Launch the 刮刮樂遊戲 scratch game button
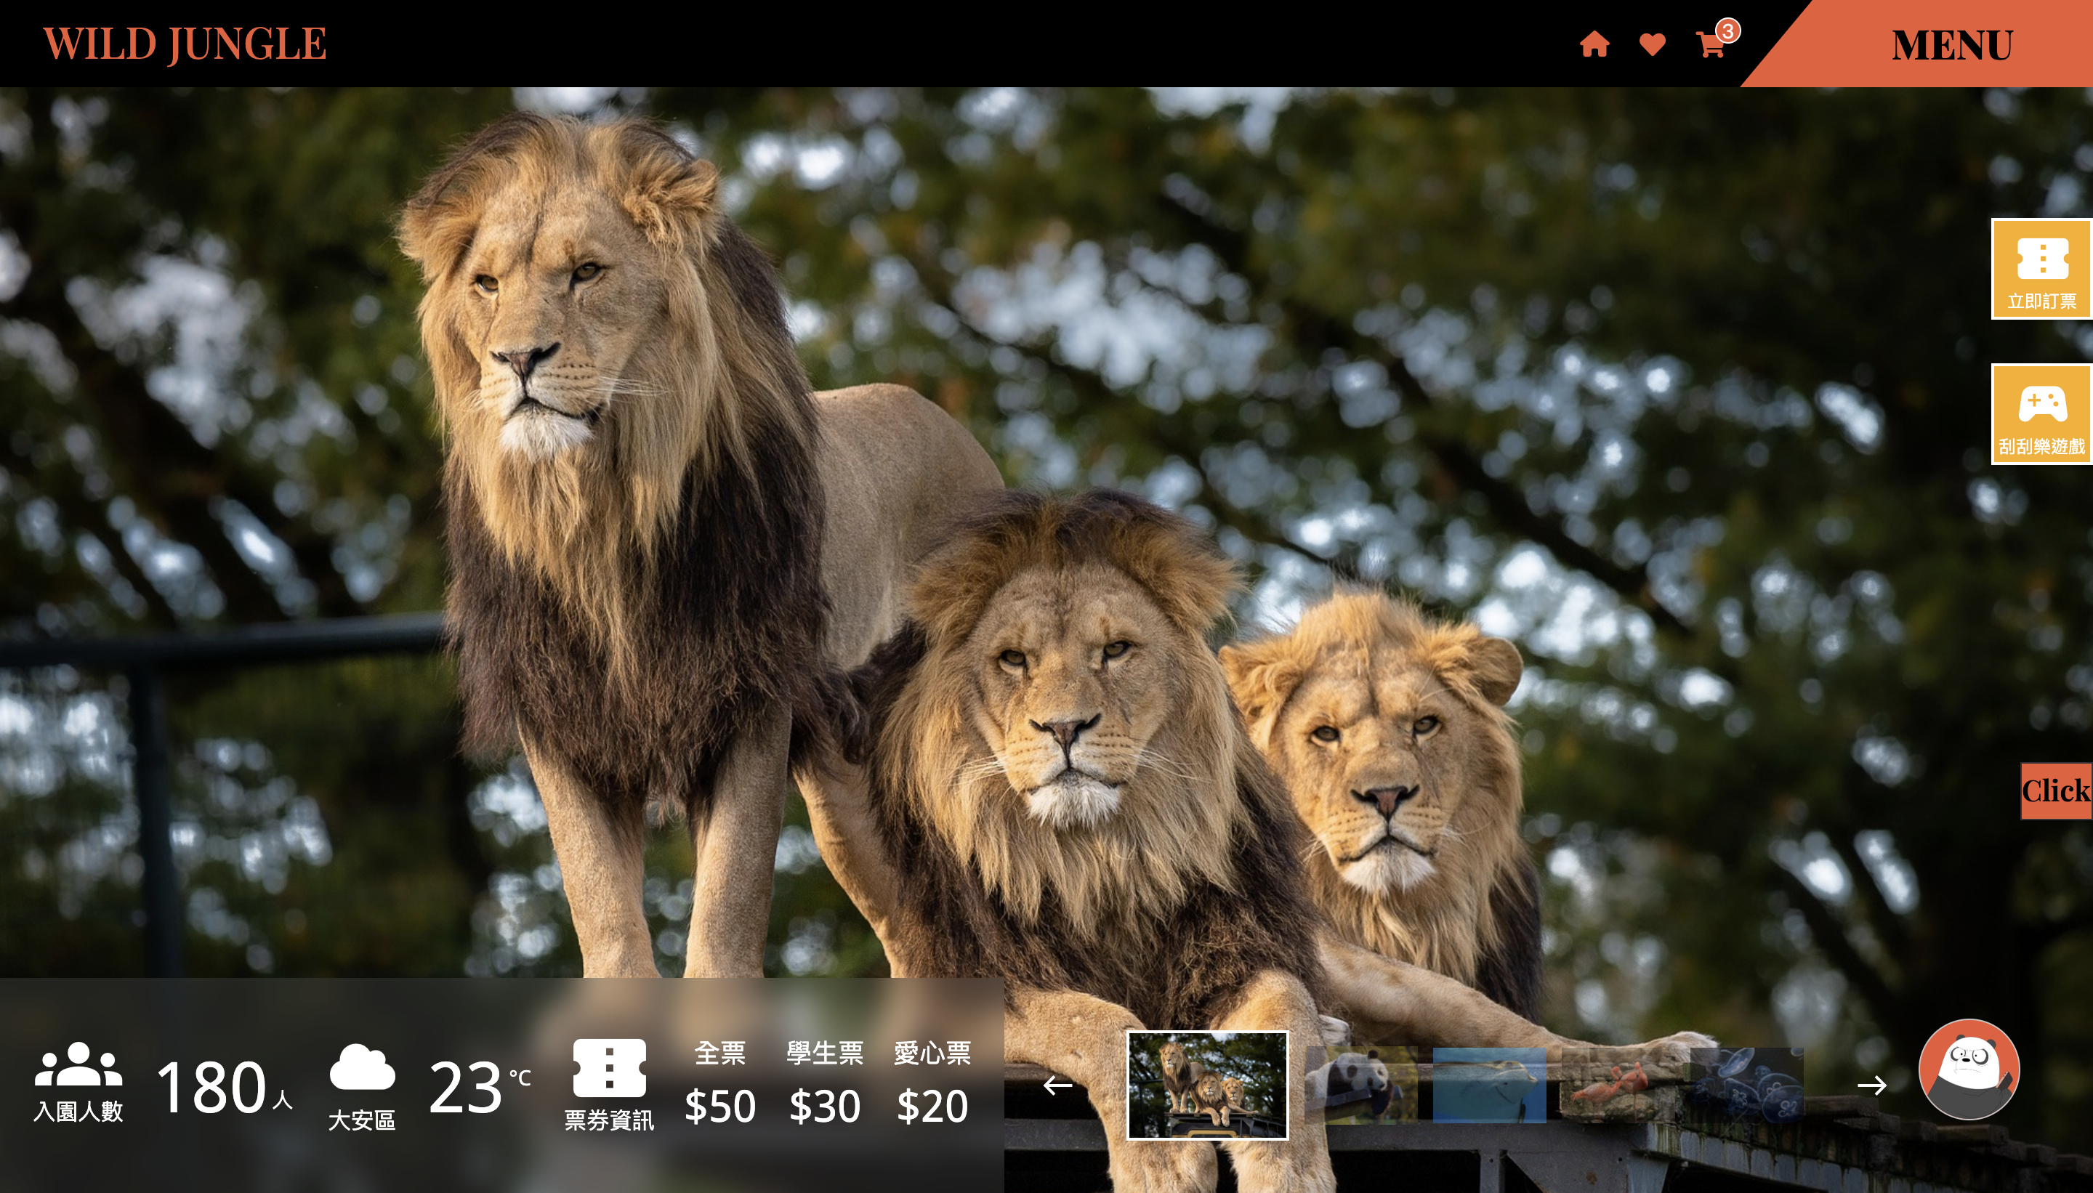 point(2041,414)
